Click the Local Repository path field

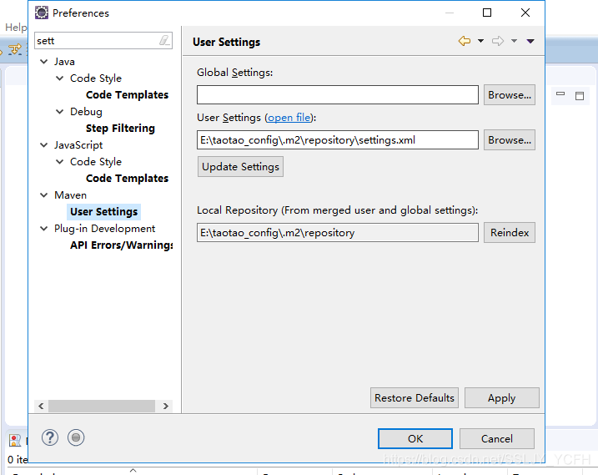pos(338,233)
